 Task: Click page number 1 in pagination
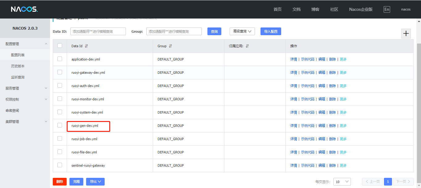(388, 182)
